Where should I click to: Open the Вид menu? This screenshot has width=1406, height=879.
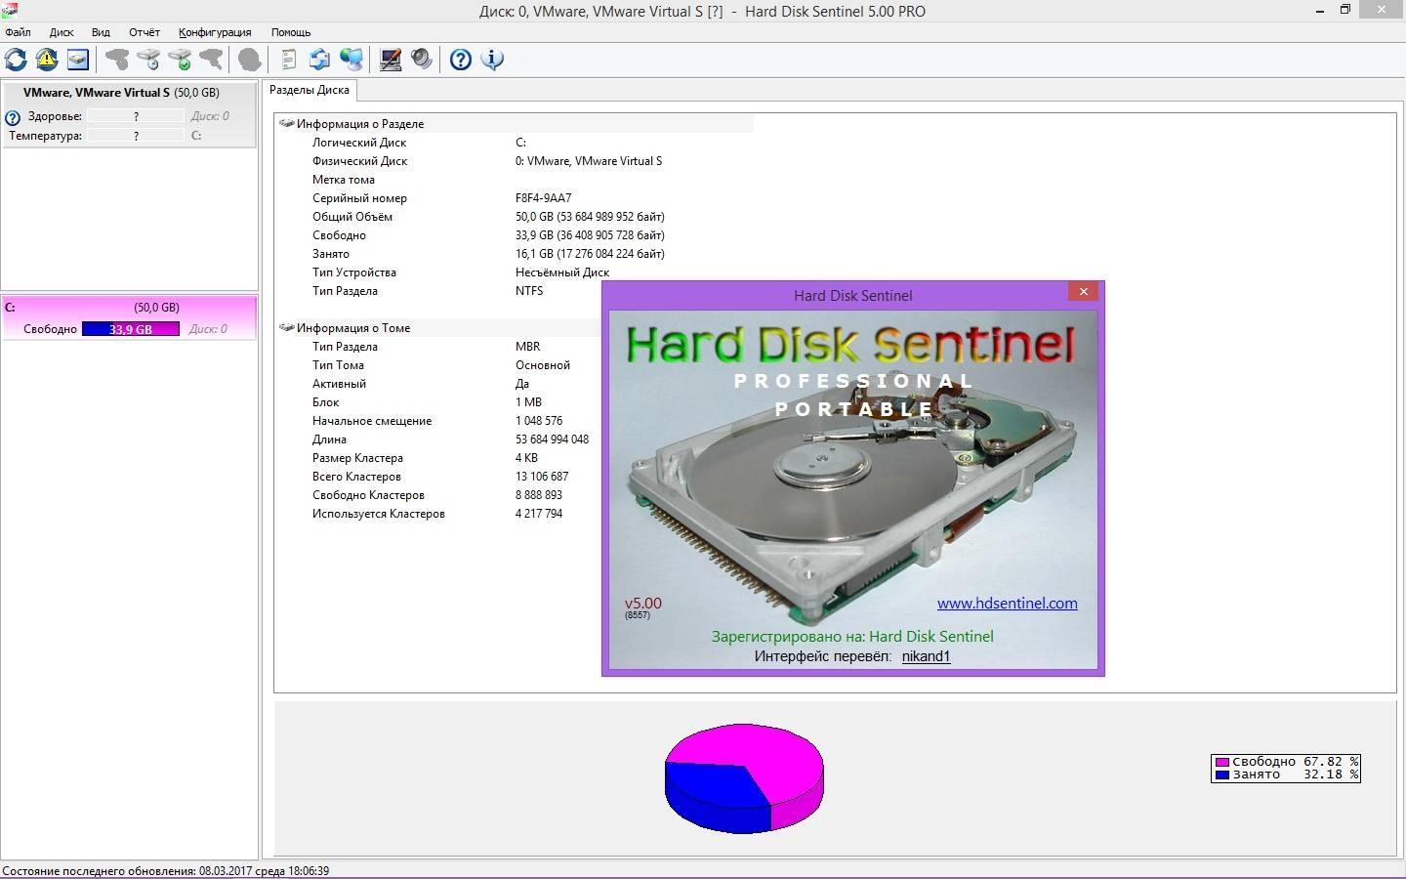[101, 32]
